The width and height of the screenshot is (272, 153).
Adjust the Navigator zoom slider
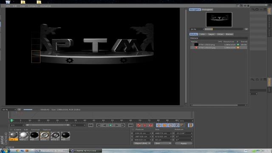(224, 29)
